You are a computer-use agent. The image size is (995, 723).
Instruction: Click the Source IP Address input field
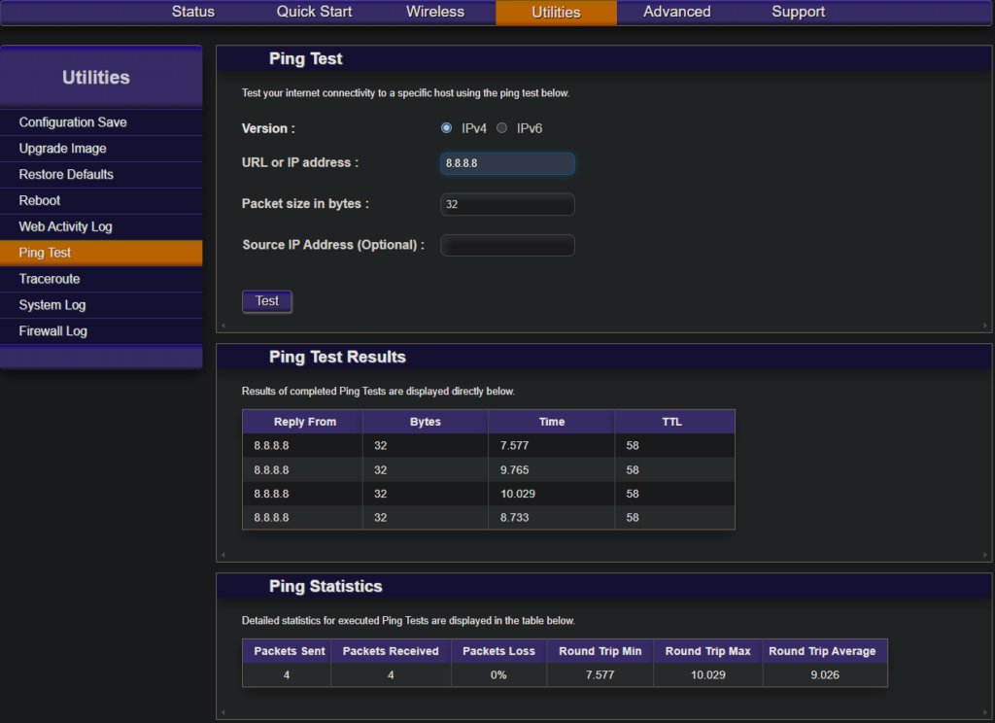(x=507, y=245)
